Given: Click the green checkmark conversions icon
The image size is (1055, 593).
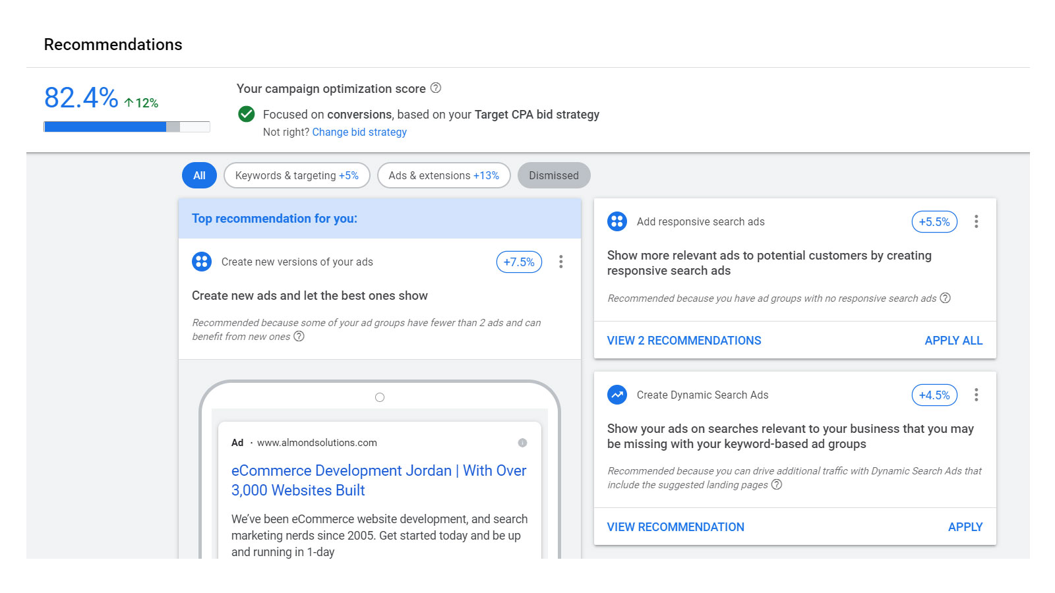Looking at the screenshot, I should tap(247, 114).
